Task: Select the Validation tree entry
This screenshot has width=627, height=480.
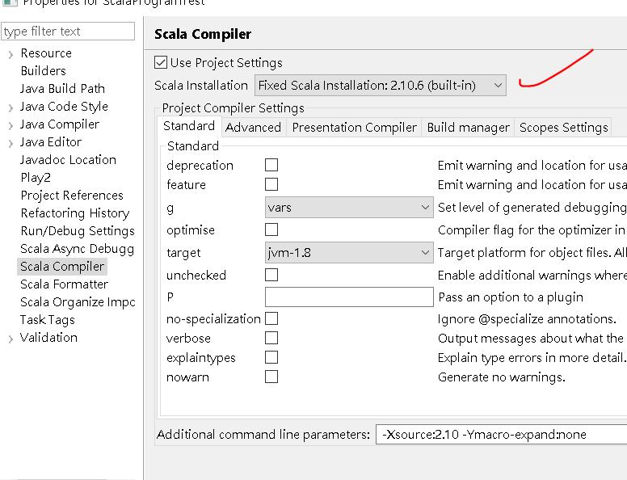Action: (48, 337)
